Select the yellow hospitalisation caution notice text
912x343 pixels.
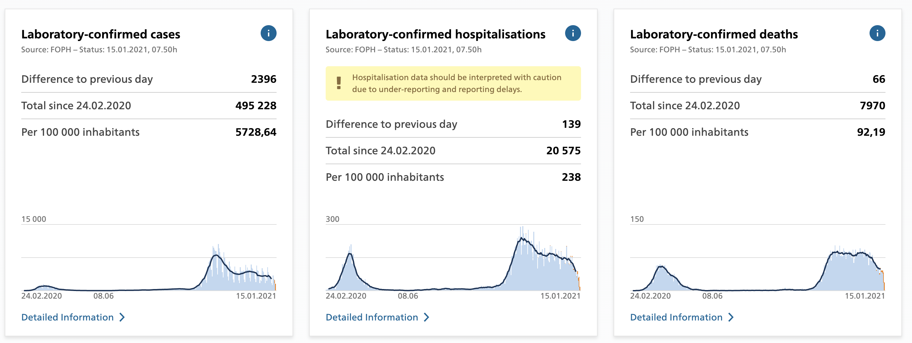coord(456,83)
